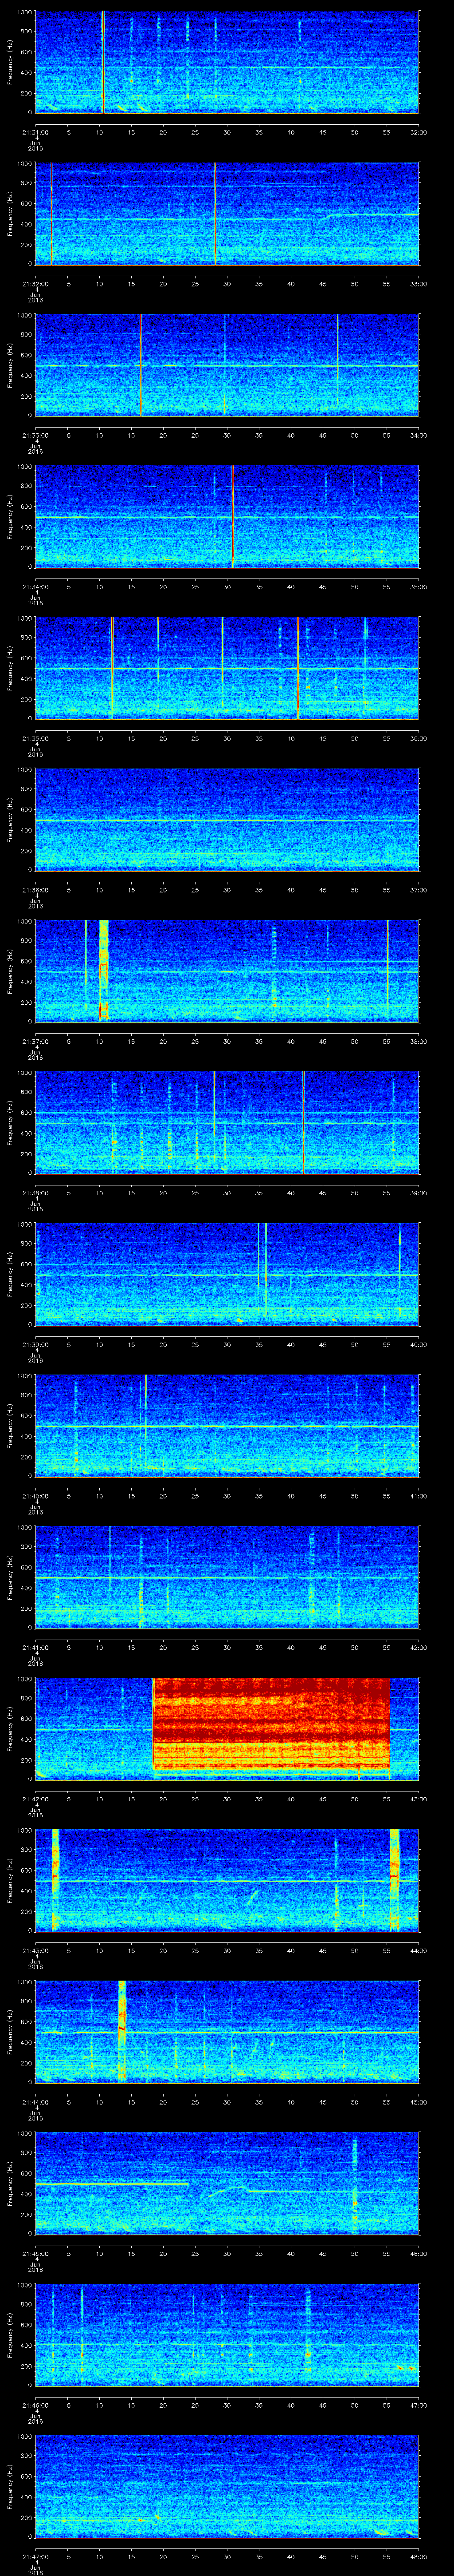
Task: Click the 48:00 end time label
Action: pos(418,2556)
